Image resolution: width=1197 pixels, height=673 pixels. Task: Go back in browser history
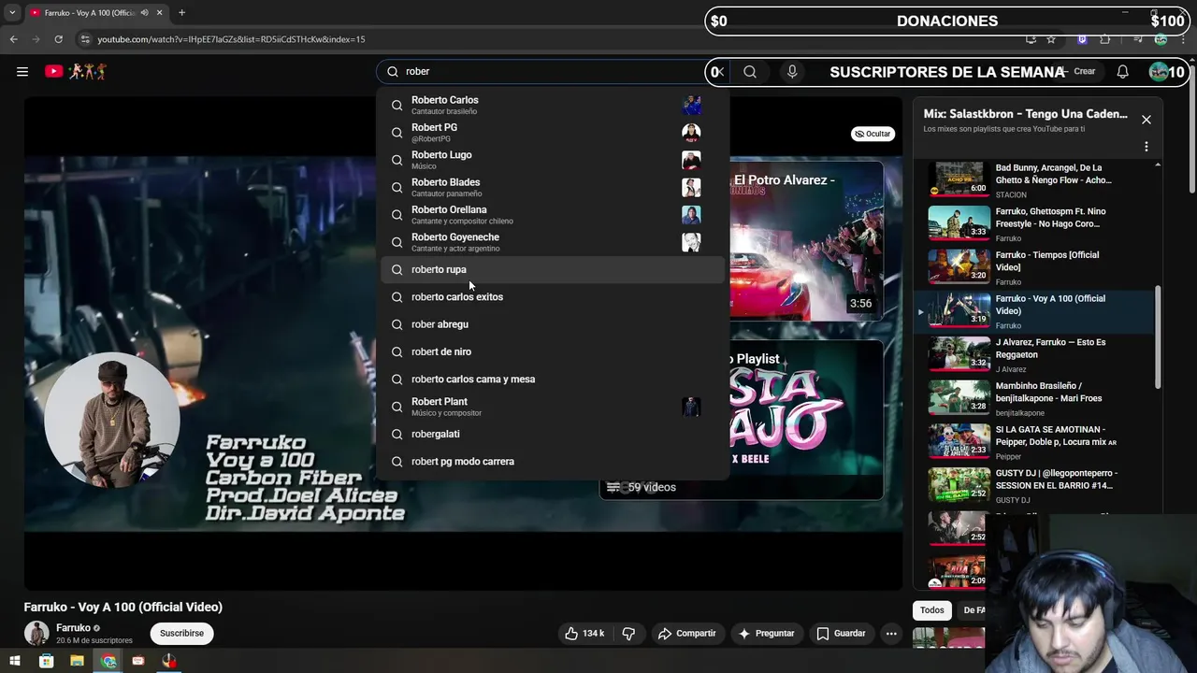pyautogui.click(x=13, y=39)
